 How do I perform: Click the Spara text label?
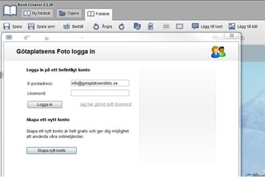17,27
